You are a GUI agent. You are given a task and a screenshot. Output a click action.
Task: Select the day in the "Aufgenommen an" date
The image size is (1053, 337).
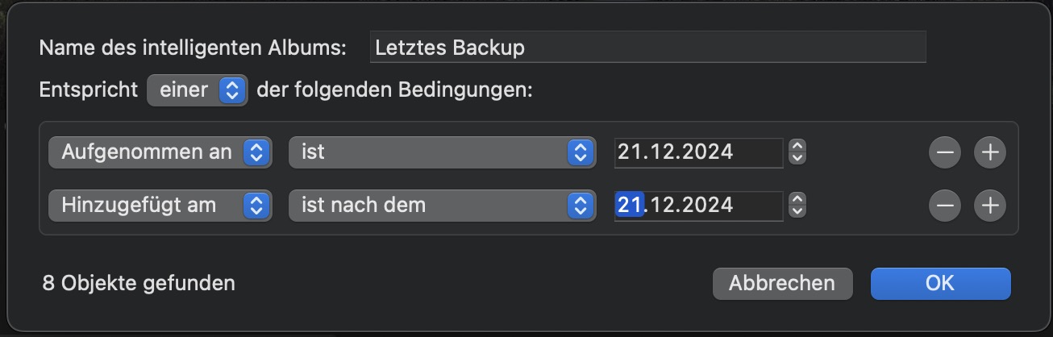pyautogui.click(x=629, y=152)
